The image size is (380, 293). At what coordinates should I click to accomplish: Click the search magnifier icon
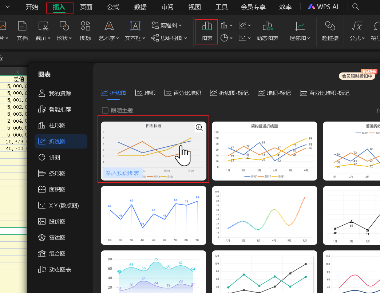(x=356, y=7)
